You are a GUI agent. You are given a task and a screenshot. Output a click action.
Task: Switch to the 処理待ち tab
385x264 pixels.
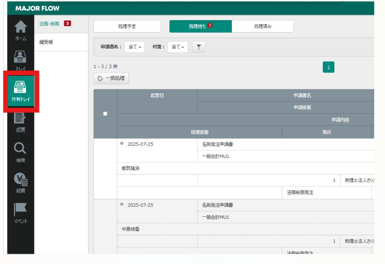pyautogui.click(x=200, y=26)
